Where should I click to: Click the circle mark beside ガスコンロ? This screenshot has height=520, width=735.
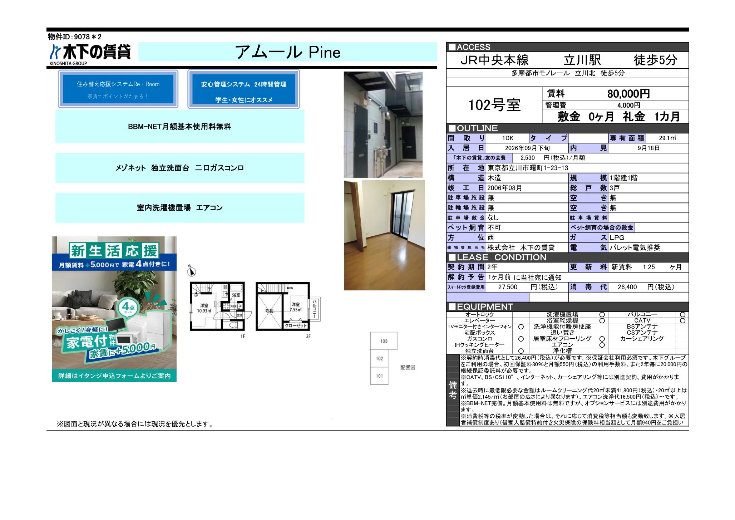click(521, 339)
